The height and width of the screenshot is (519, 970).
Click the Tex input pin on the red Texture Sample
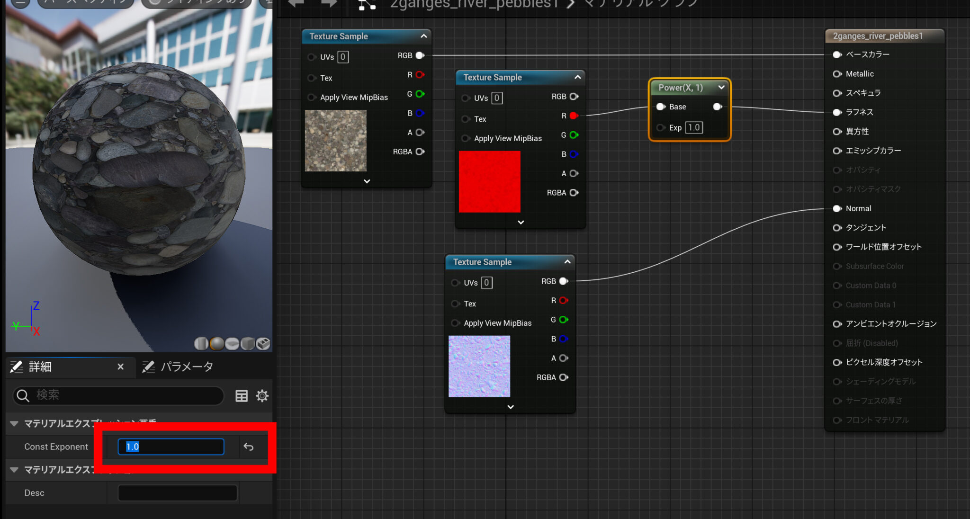466,119
